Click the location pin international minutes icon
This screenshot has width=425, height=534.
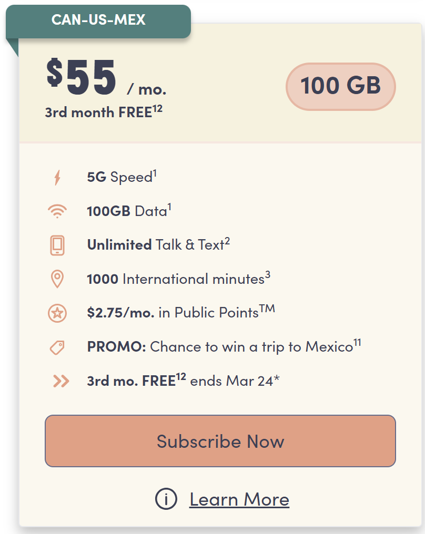pos(57,279)
